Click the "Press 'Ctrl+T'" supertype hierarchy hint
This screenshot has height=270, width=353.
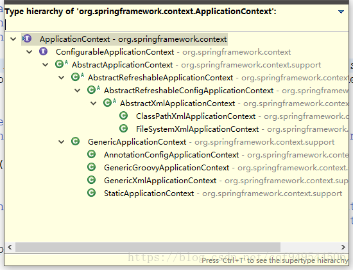[275, 260]
